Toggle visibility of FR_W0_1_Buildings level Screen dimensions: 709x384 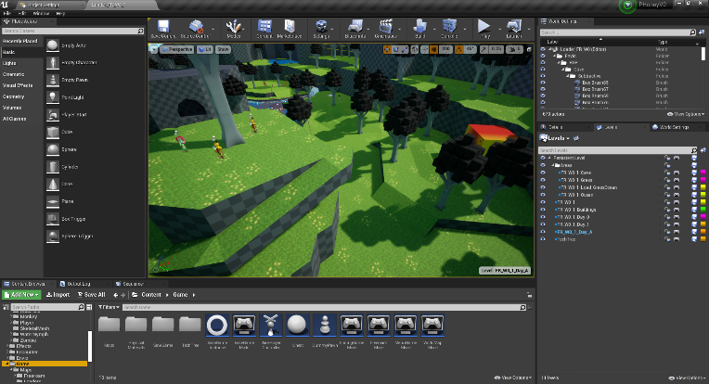(x=543, y=210)
